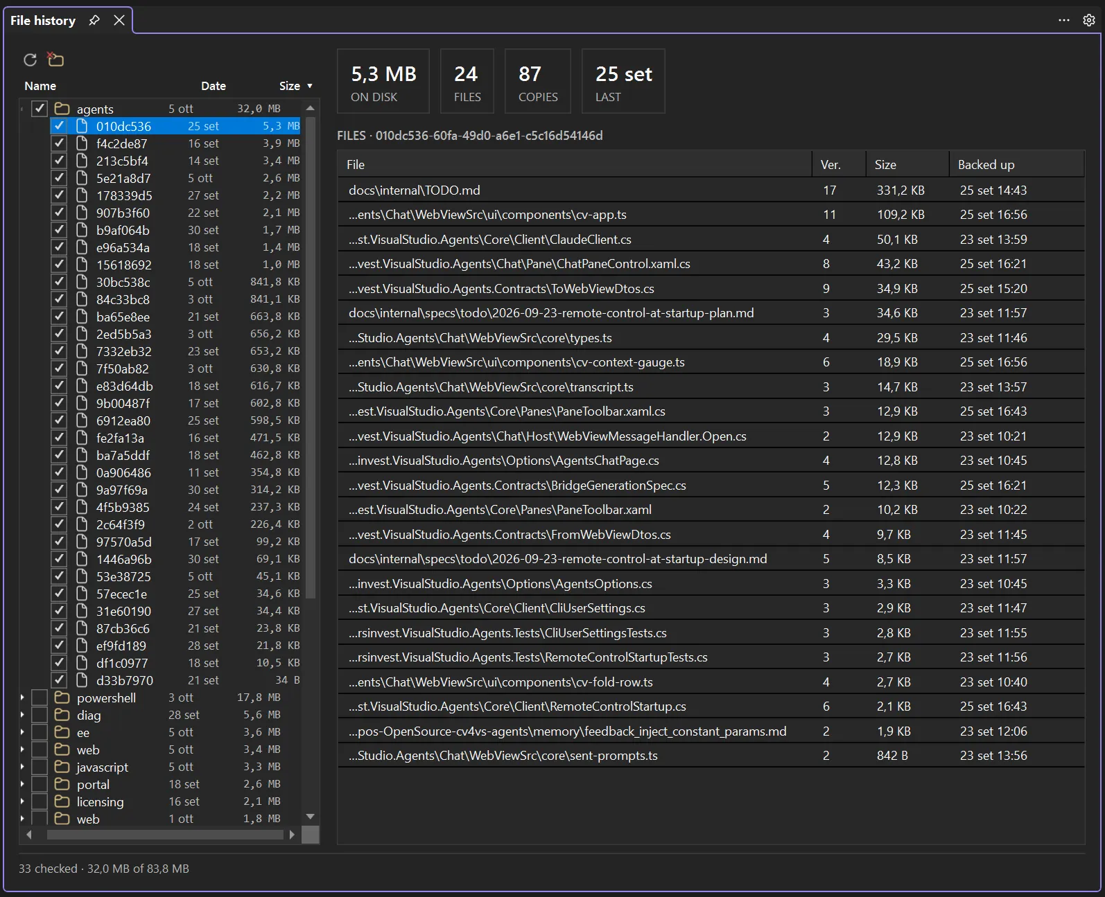1105x897 pixels.
Task: Click the folder icon of javascript
Action: pyautogui.click(x=62, y=767)
